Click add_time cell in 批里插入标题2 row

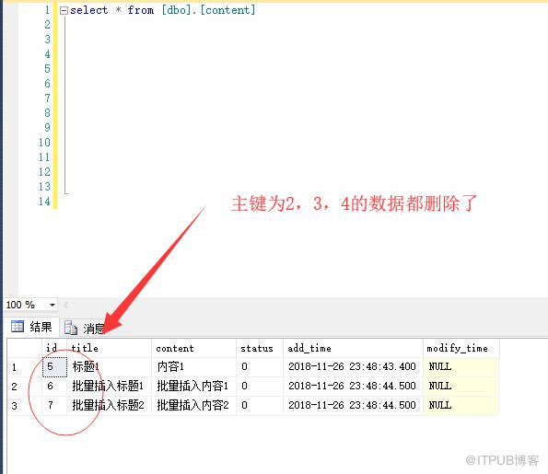pyautogui.click(x=353, y=405)
